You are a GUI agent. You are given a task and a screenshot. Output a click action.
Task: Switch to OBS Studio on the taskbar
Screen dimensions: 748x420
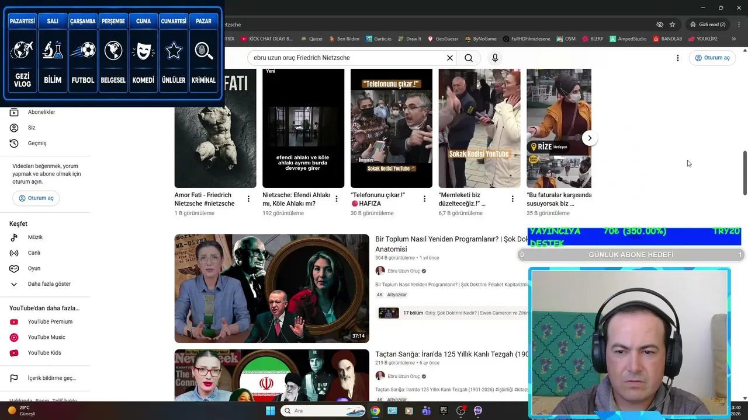point(460,411)
